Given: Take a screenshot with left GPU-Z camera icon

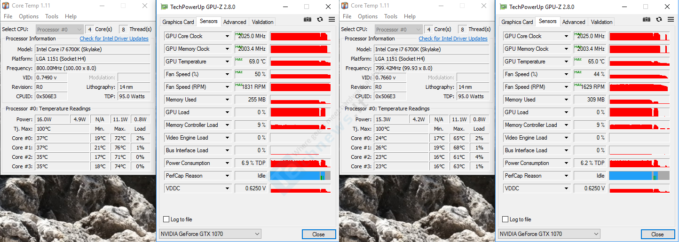Looking at the screenshot, I should [x=307, y=19].
